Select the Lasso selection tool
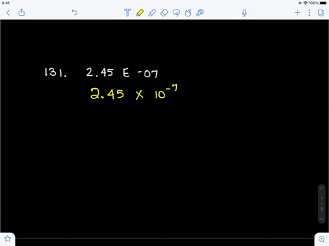329x246 pixels. click(176, 13)
